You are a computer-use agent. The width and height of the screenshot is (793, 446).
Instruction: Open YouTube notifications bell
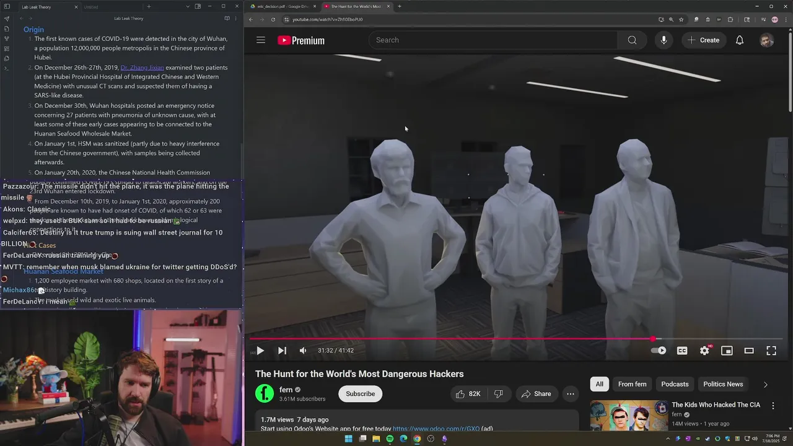(x=740, y=40)
